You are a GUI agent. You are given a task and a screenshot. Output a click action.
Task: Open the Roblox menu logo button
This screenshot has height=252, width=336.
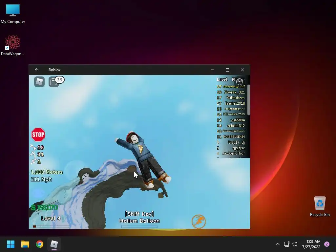click(x=39, y=82)
